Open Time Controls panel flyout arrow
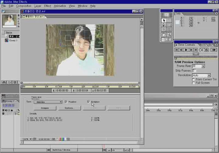The image size is (219, 153). click(216, 45)
